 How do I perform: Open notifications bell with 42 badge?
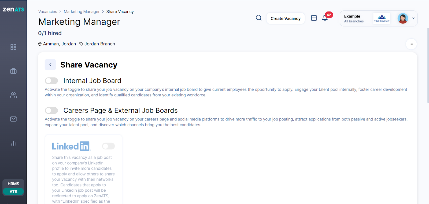tap(325, 18)
